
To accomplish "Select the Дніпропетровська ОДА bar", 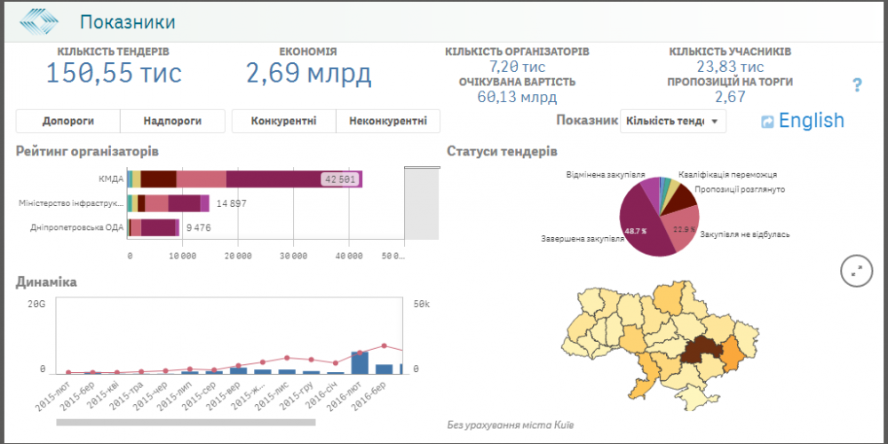I will pos(155,227).
